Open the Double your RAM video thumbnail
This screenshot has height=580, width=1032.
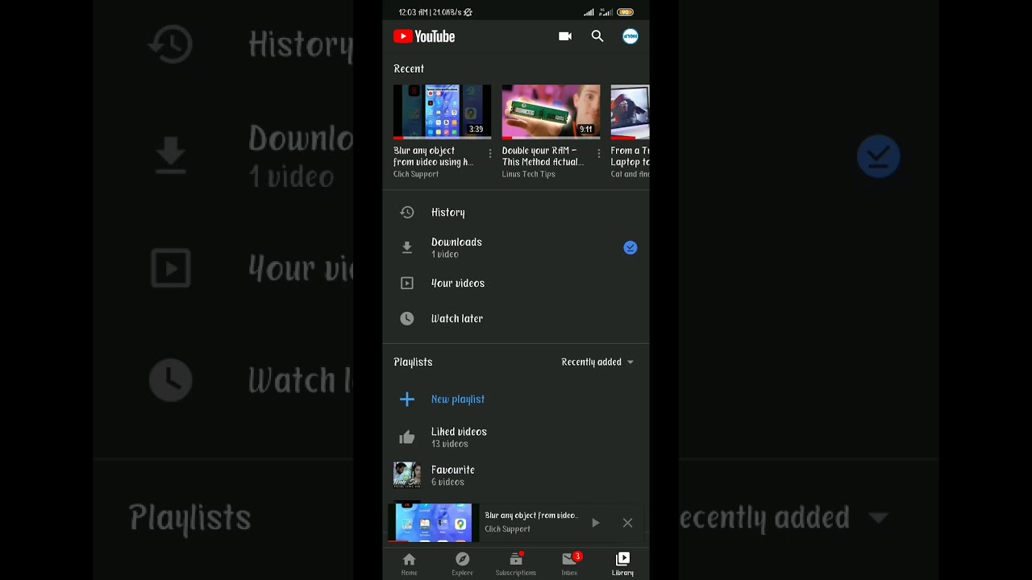551,112
